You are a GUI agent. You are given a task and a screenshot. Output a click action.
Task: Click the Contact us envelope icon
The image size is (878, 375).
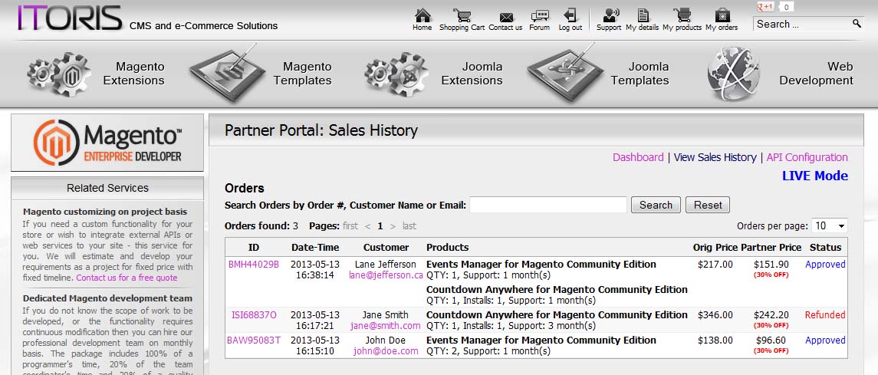505,17
